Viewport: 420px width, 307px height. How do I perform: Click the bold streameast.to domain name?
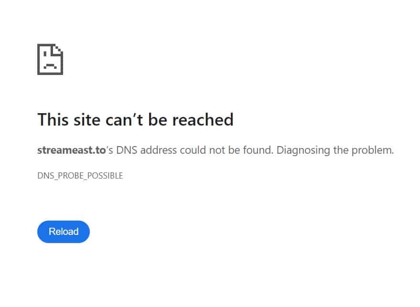(x=72, y=150)
